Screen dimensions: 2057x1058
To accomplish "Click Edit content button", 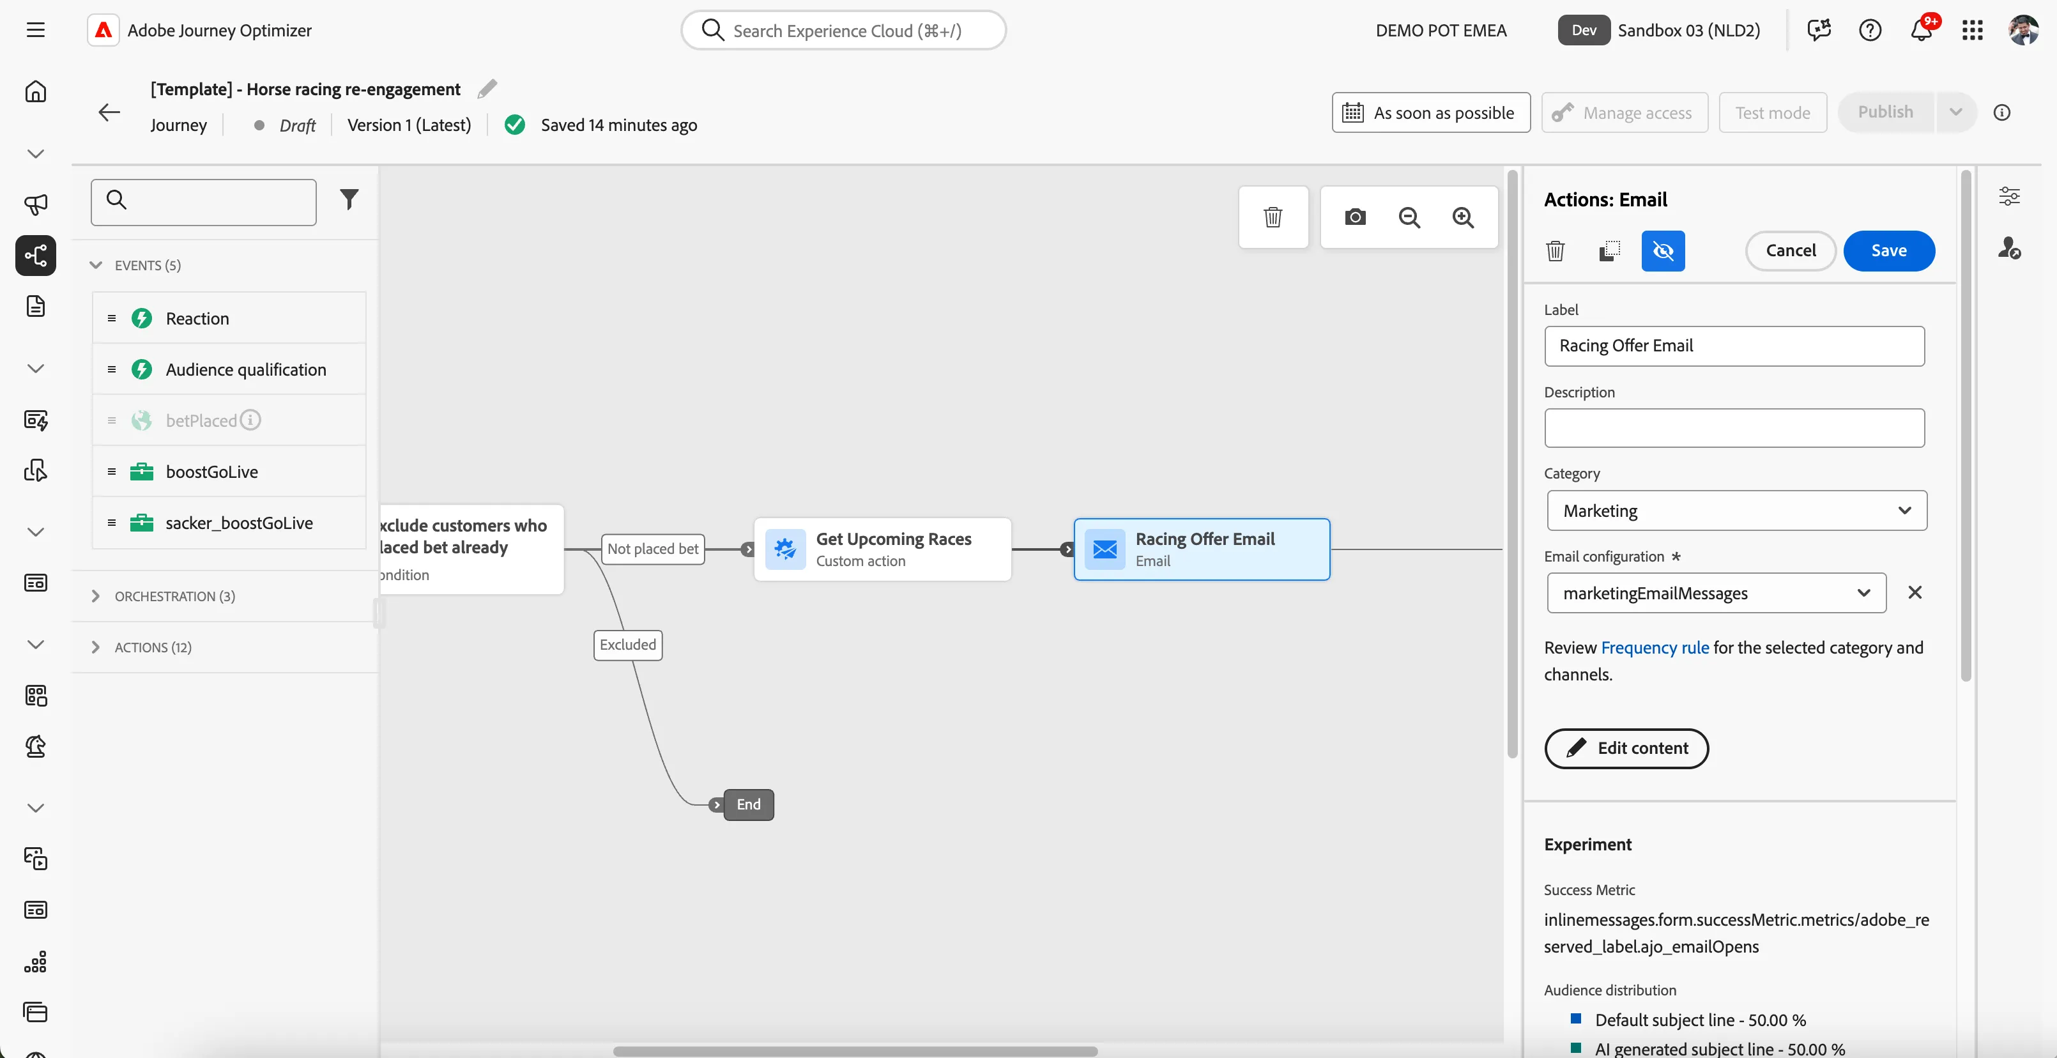I will 1626,748.
